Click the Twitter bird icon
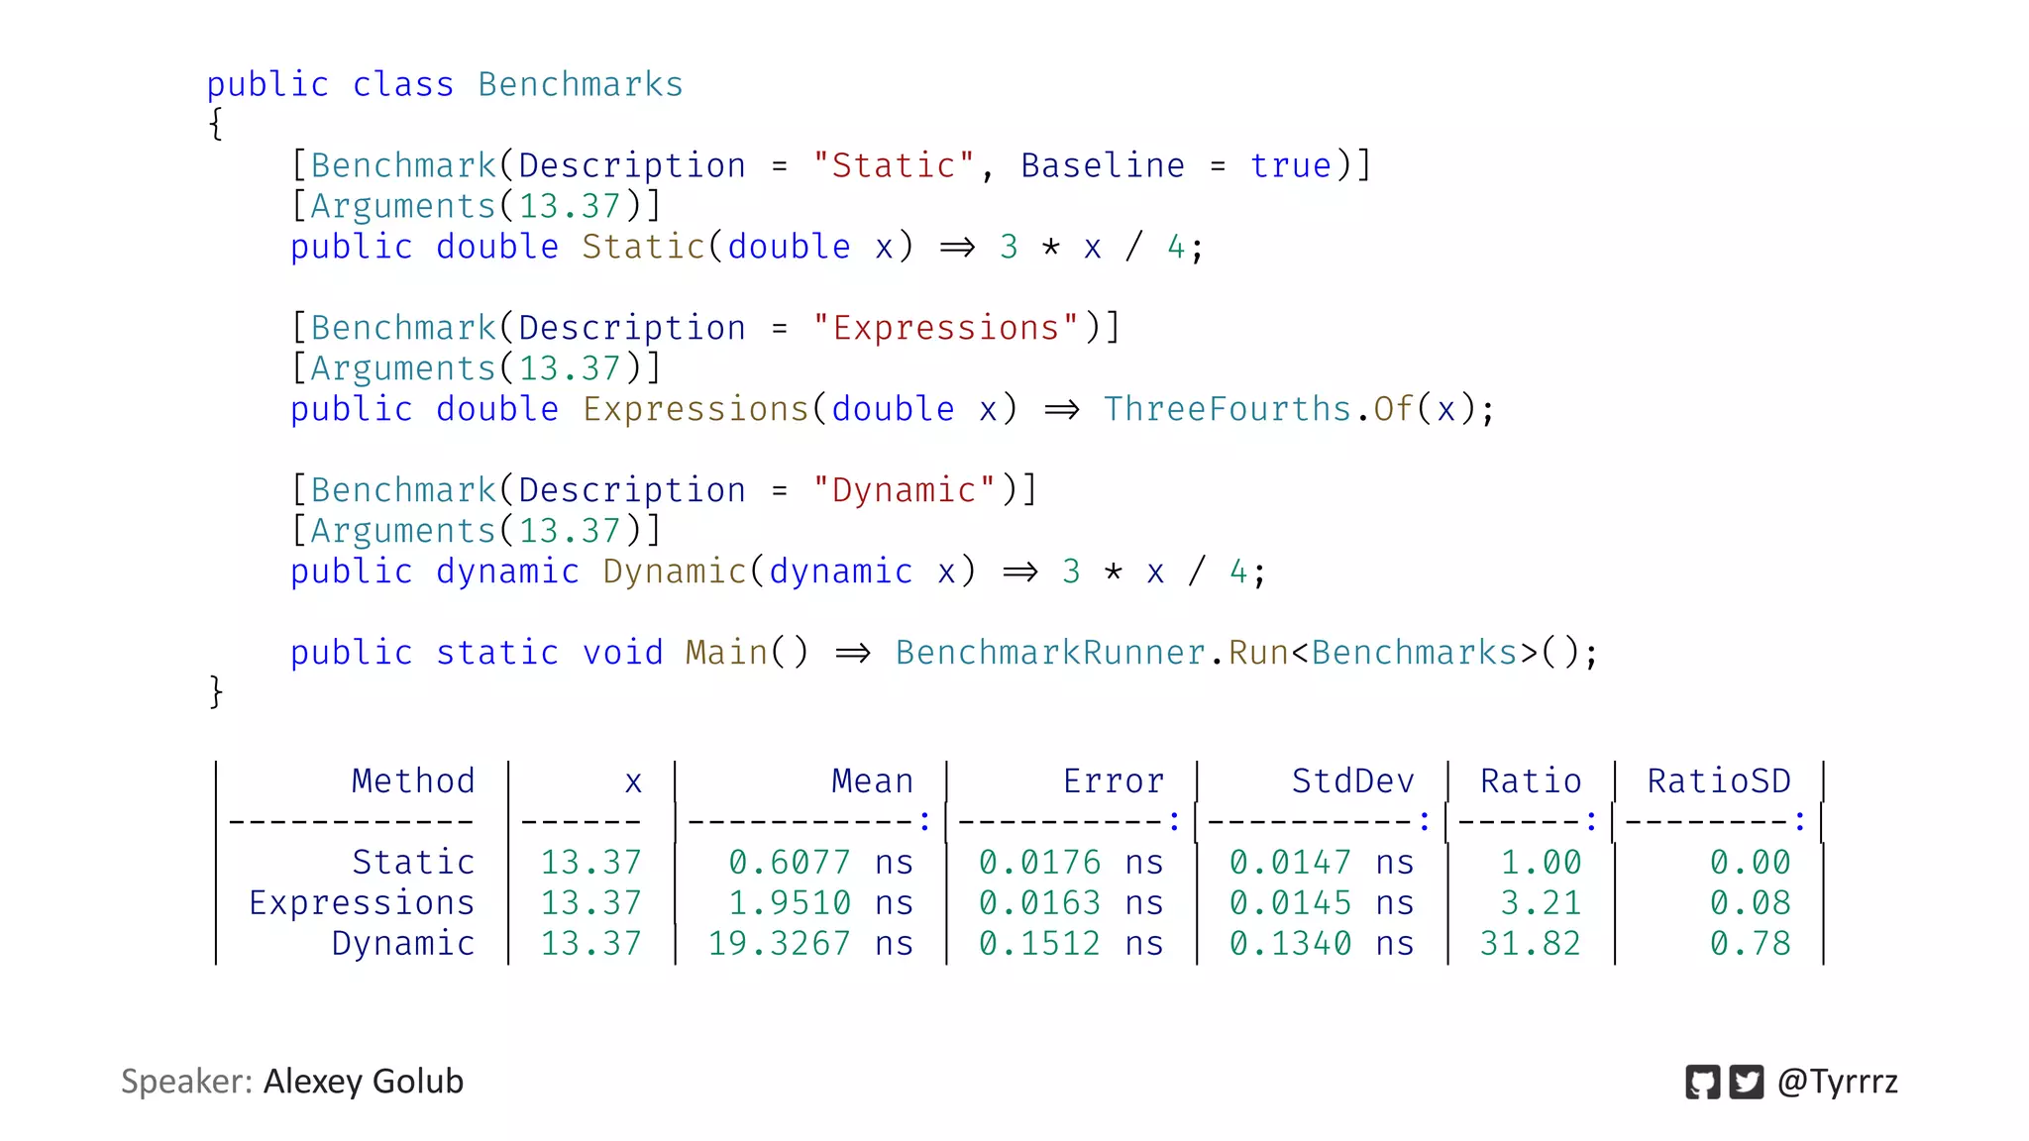Image resolution: width=2029 pixels, height=1141 pixels. [1747, 1082]
